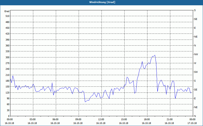Click the 0 degree axis label
Viewport: 203px width, 126px height.
[x=9, y=116]
